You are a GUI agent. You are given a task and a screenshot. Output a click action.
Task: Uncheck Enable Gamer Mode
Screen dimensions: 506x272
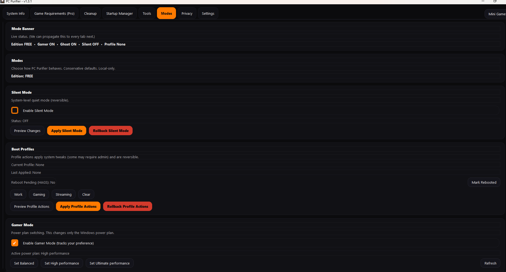click(x=15, y=243)
